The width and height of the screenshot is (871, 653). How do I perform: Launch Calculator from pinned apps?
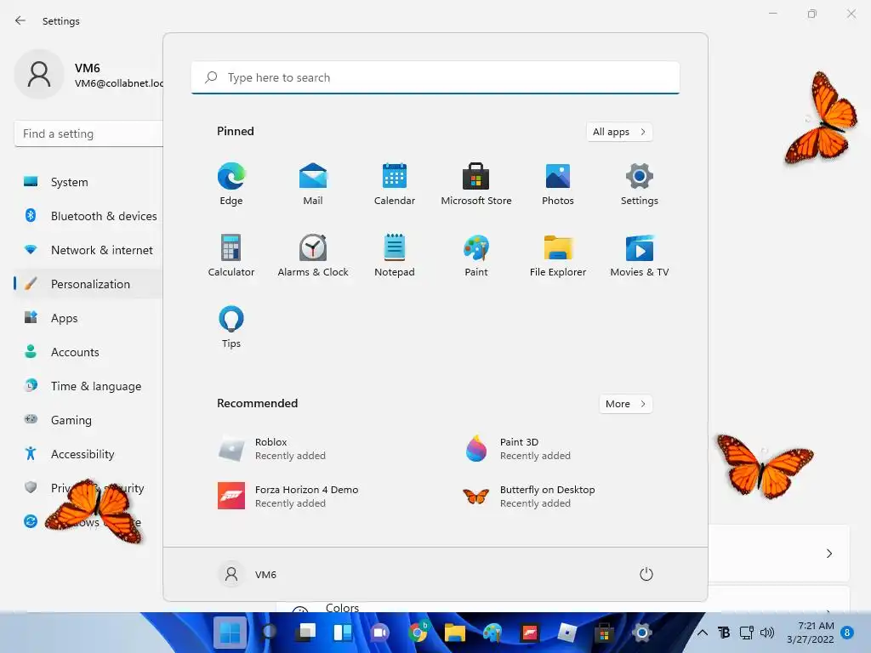click(x=231, y=255)
